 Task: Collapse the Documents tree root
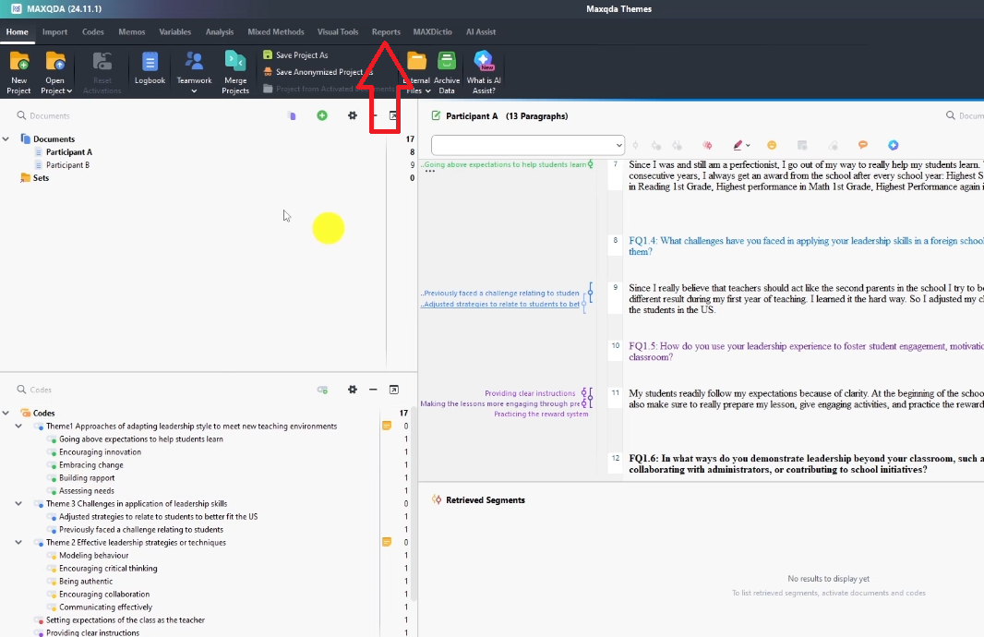pos(6,139)
